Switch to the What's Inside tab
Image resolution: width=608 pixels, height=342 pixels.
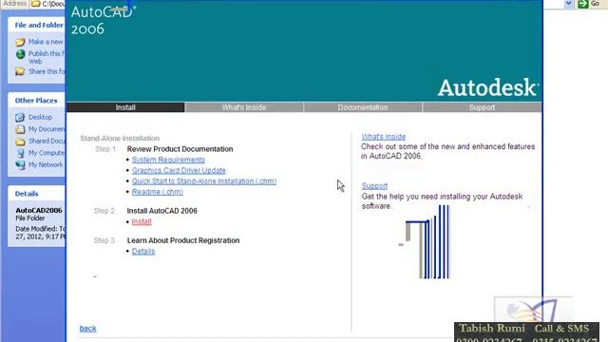[x=244, y=107]
